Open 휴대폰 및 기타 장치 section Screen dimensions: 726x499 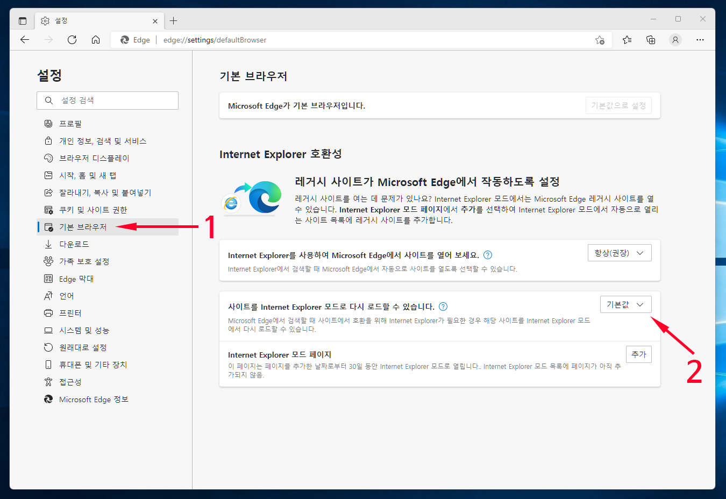coord(108,365)
